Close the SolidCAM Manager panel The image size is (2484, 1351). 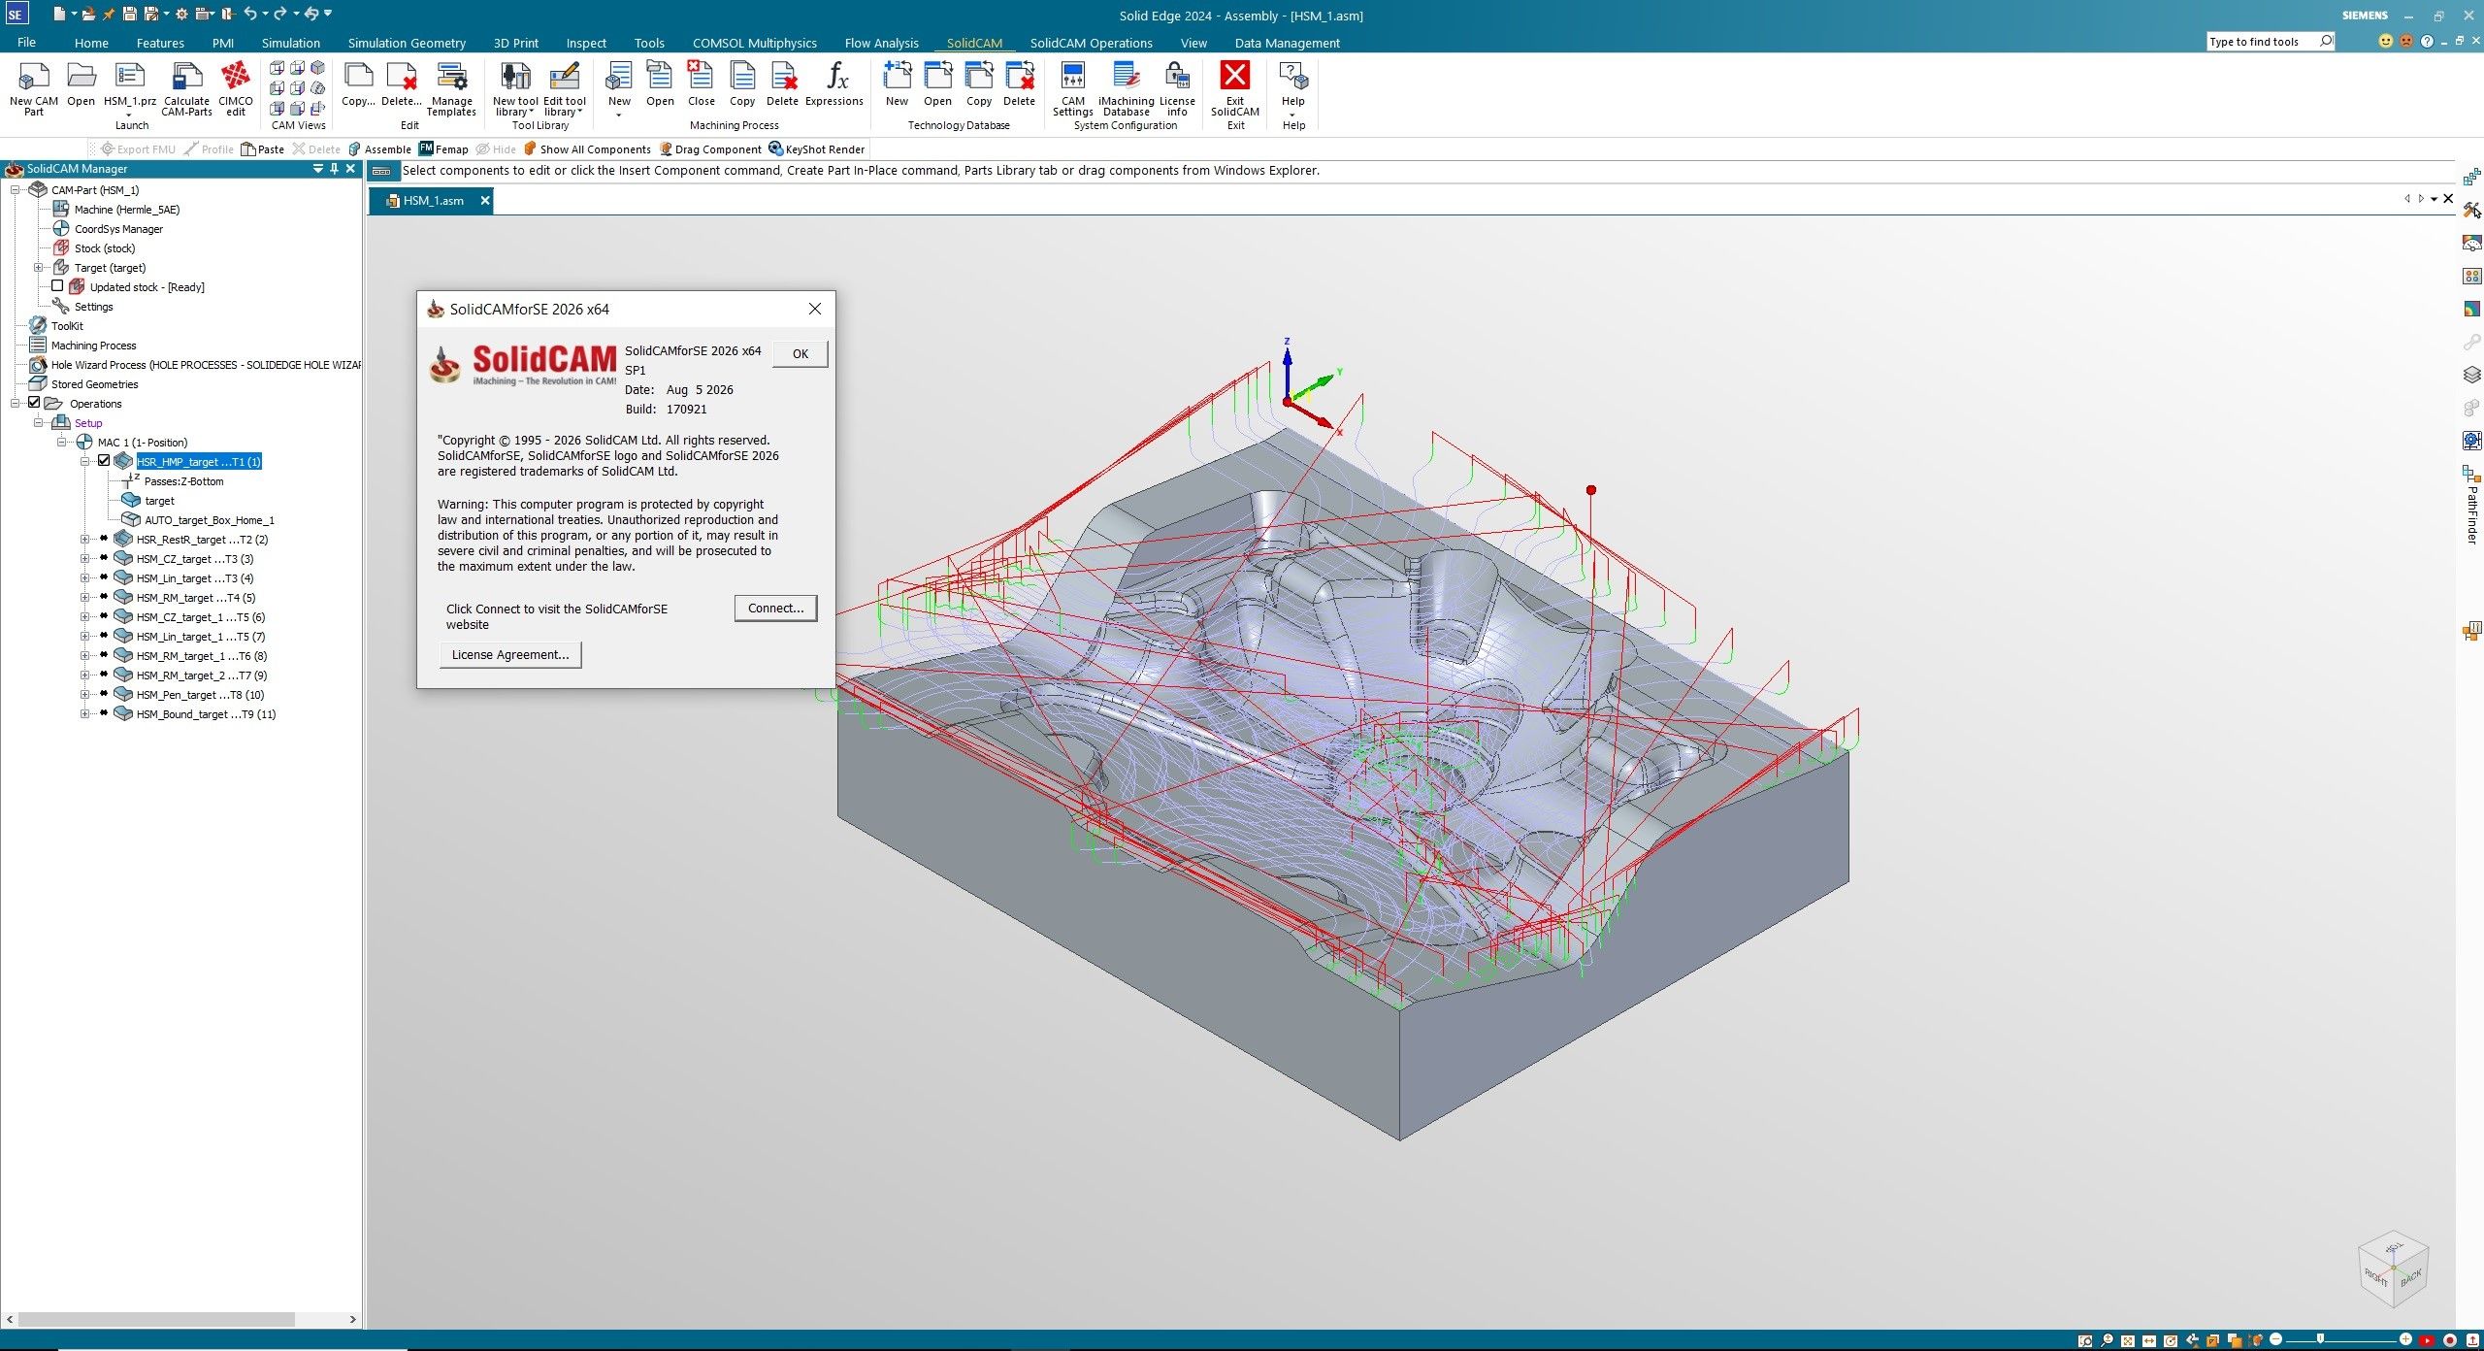tap(351, 169)
